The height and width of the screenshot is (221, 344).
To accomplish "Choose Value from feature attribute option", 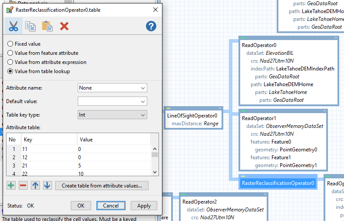I will 10,53.
